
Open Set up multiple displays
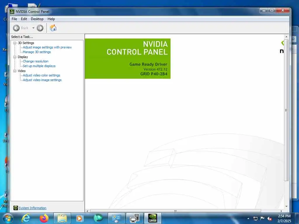(39, 66)
